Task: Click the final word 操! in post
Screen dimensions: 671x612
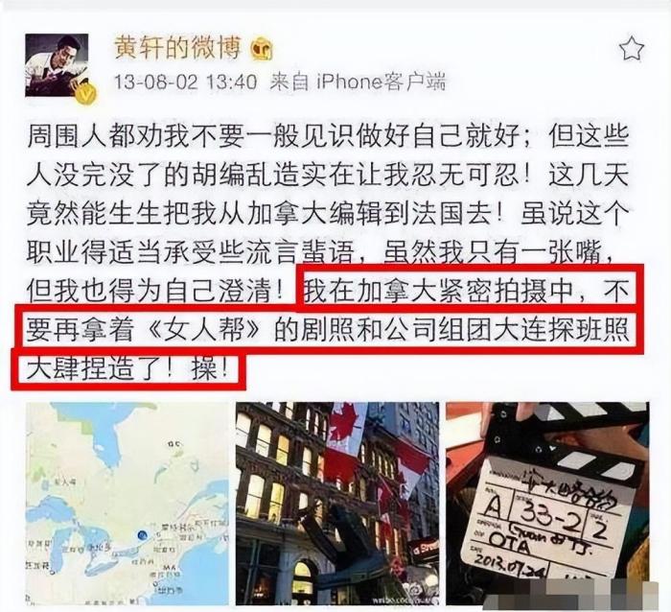Action: point(209,368)
